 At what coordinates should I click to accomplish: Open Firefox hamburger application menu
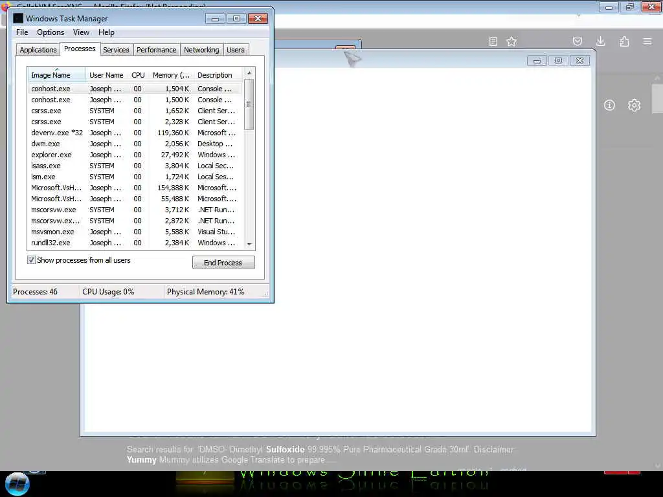click(x=647, y=41)
